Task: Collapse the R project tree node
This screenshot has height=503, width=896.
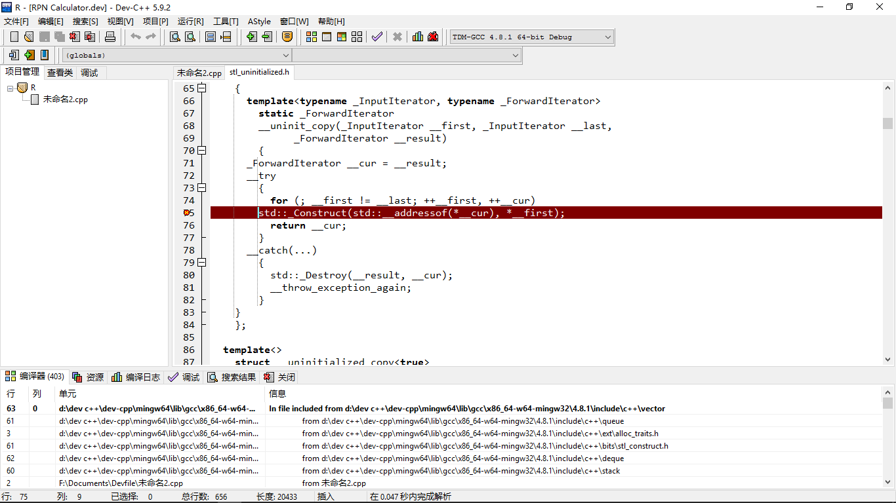Action: click(10, 88)
